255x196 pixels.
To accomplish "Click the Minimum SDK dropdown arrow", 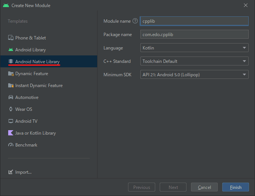I will (244, 75).
